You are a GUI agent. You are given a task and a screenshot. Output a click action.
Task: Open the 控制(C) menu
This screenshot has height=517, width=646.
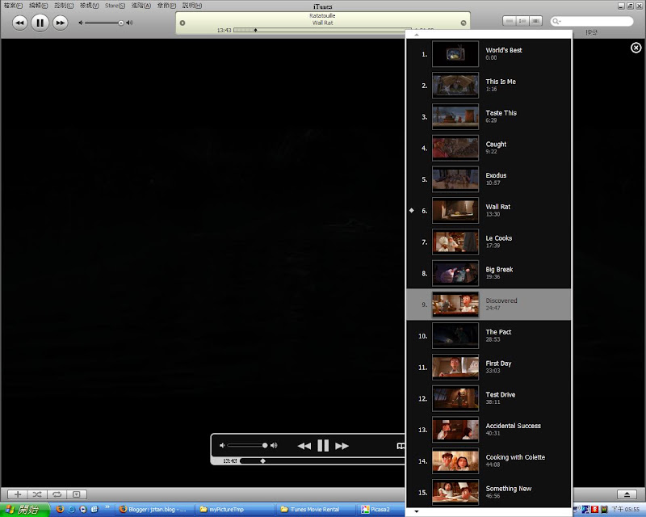click(64, 6)
